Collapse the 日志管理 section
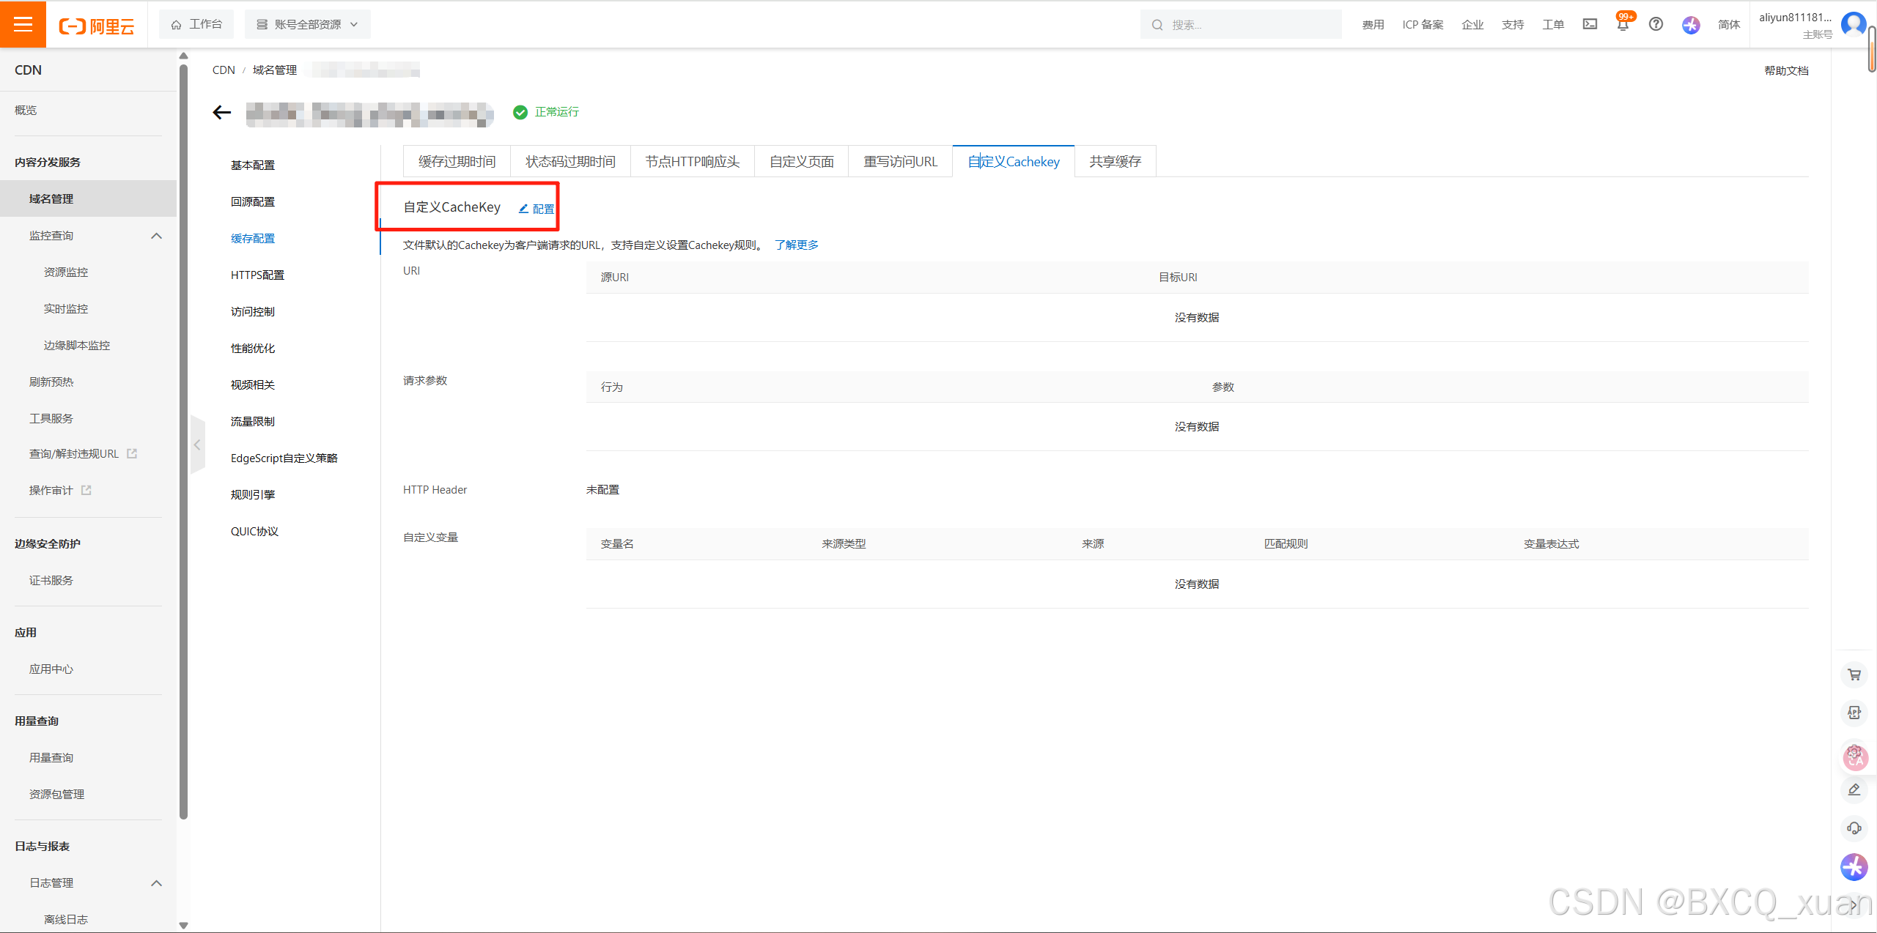Image resolution: width=1877 pixels, height=933 pixels. point(156,883)
